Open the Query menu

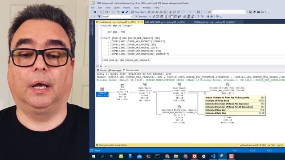[117, 8]
